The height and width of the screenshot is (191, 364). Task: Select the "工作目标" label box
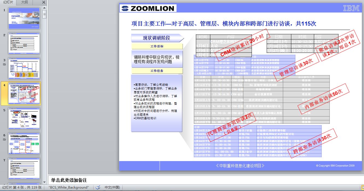pos(157,46)
